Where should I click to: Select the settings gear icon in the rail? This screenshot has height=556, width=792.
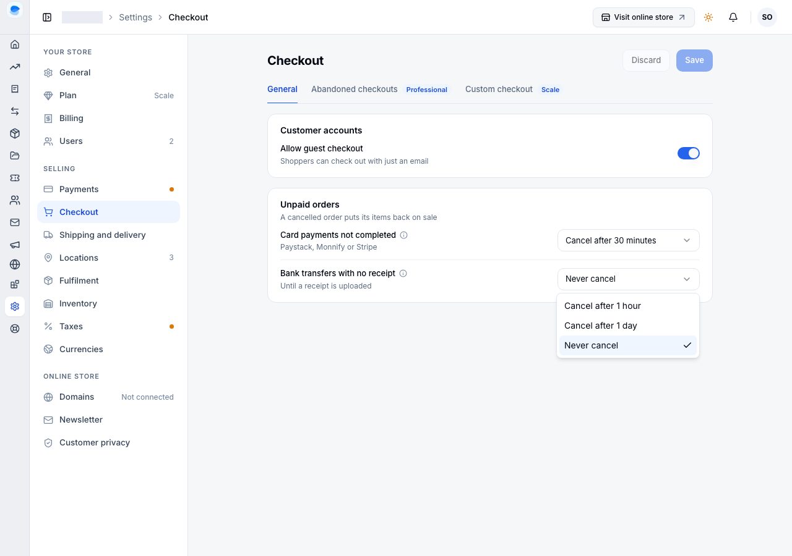[15, 306]
